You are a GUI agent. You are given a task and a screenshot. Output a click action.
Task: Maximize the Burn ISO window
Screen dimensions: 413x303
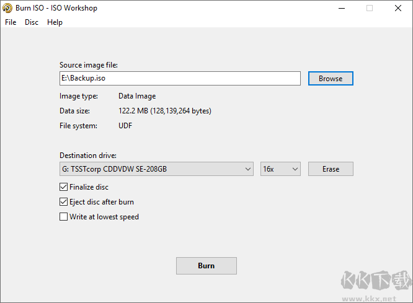click(x=370, y=8)
